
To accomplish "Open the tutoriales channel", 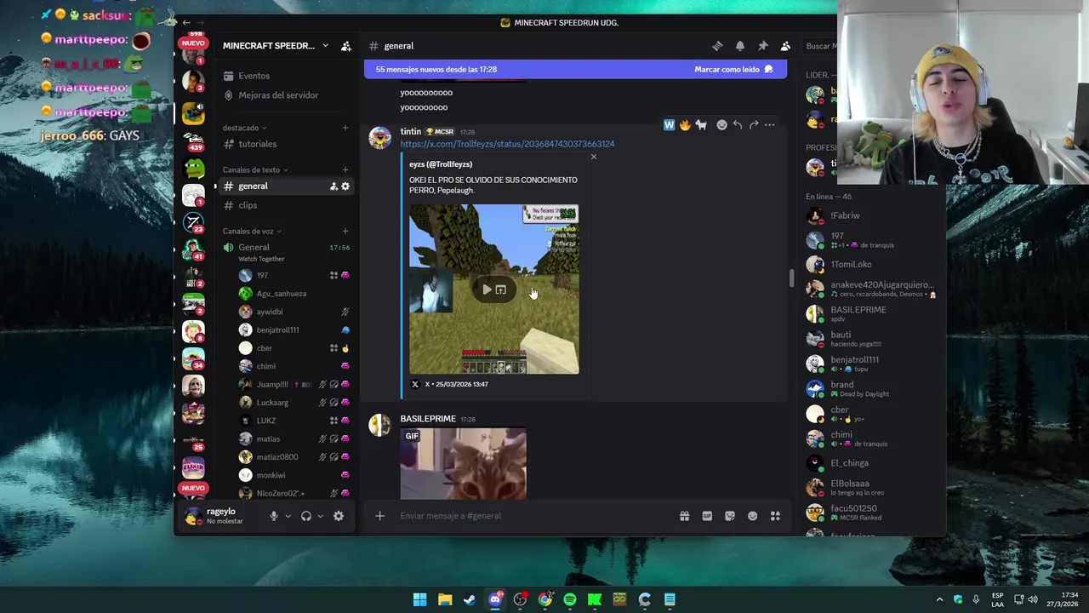I will coord(285,144).
